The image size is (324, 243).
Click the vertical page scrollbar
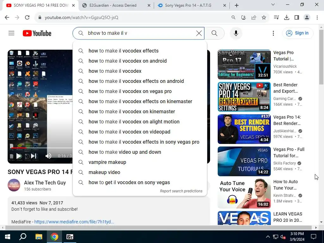coord(321,57)
